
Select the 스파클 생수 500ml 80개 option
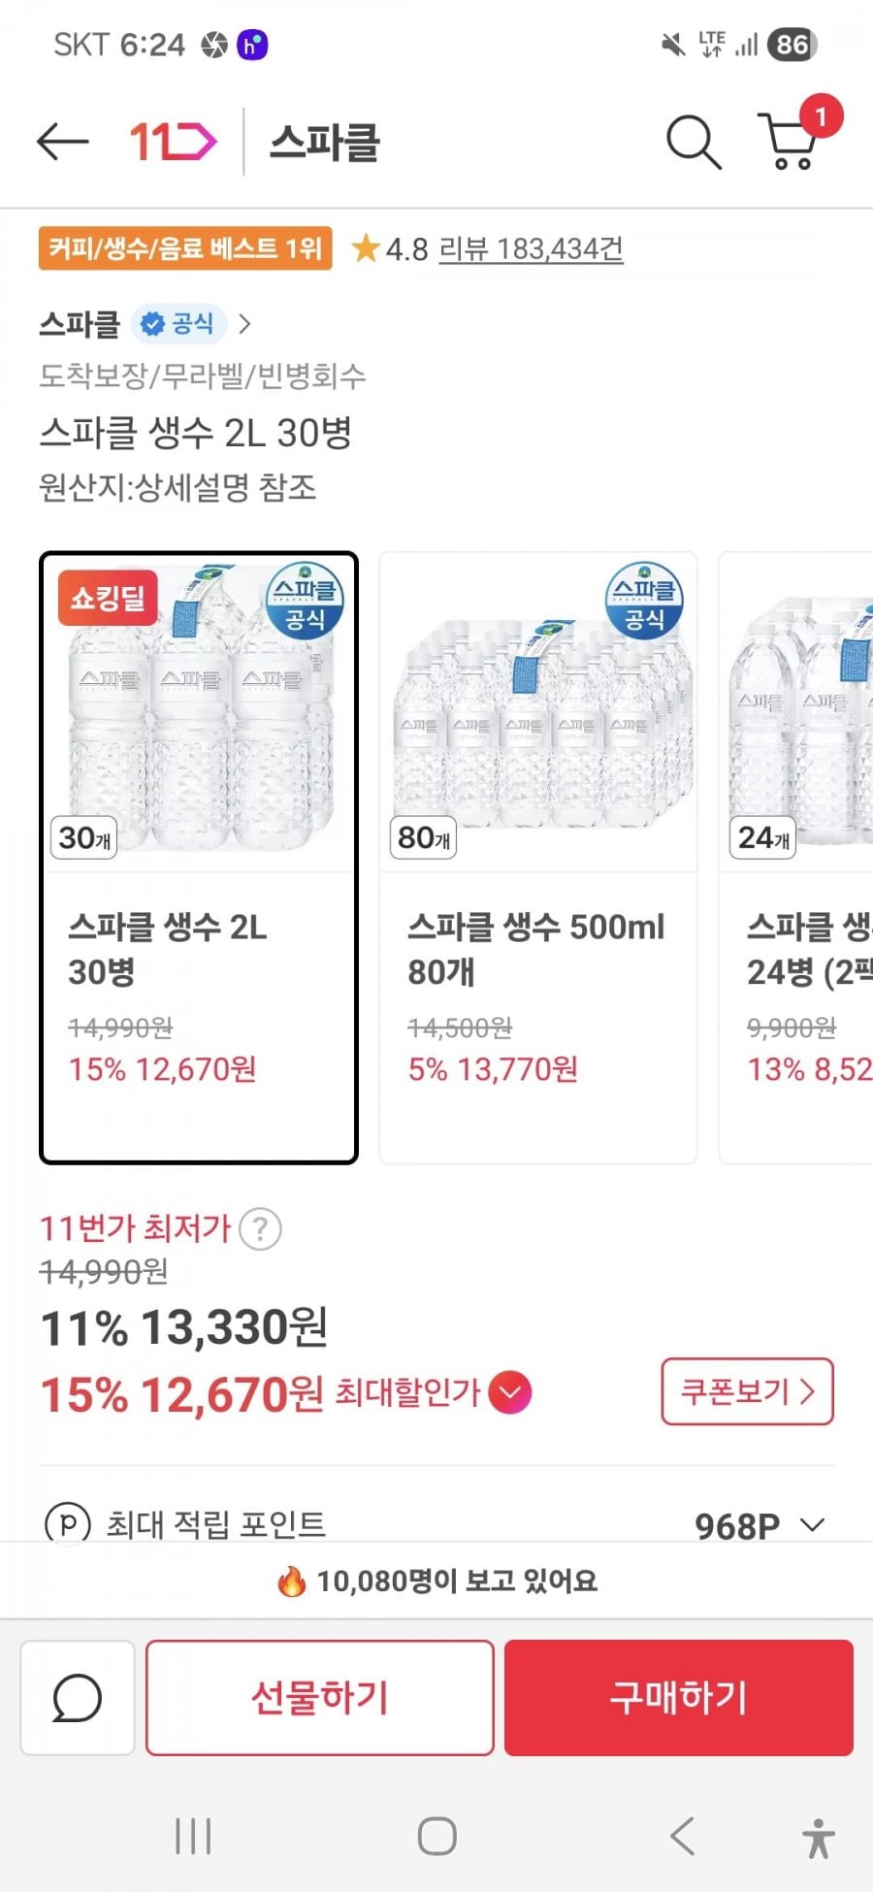(x=538, y=858)
